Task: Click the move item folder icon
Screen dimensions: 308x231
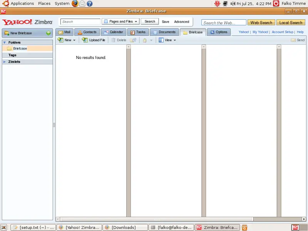Action: pyautogui.click(x=133, y=40)
